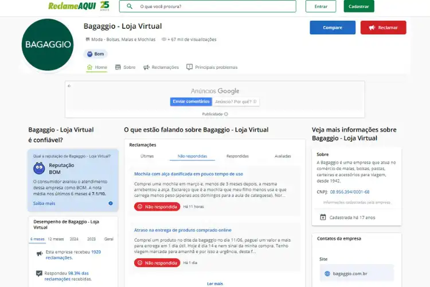Select the 6 meses performance tab
Screen dimensions: 430x287
coord(37,239)
